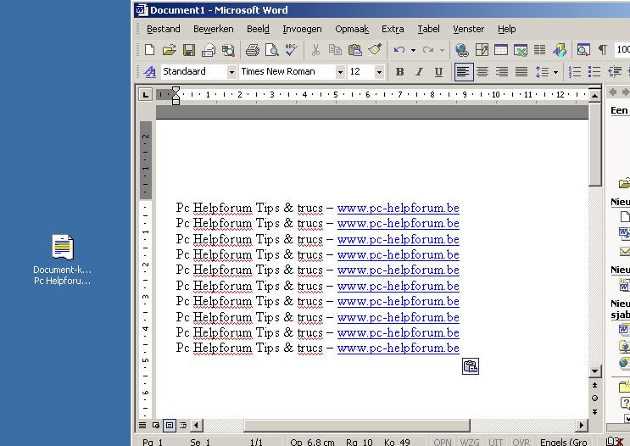Toggle Underline formatting
Screen dimensions: 630x446
(438, 72)
